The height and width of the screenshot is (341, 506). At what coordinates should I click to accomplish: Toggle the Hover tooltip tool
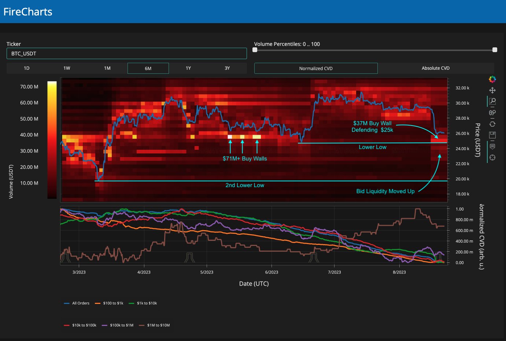492,146
